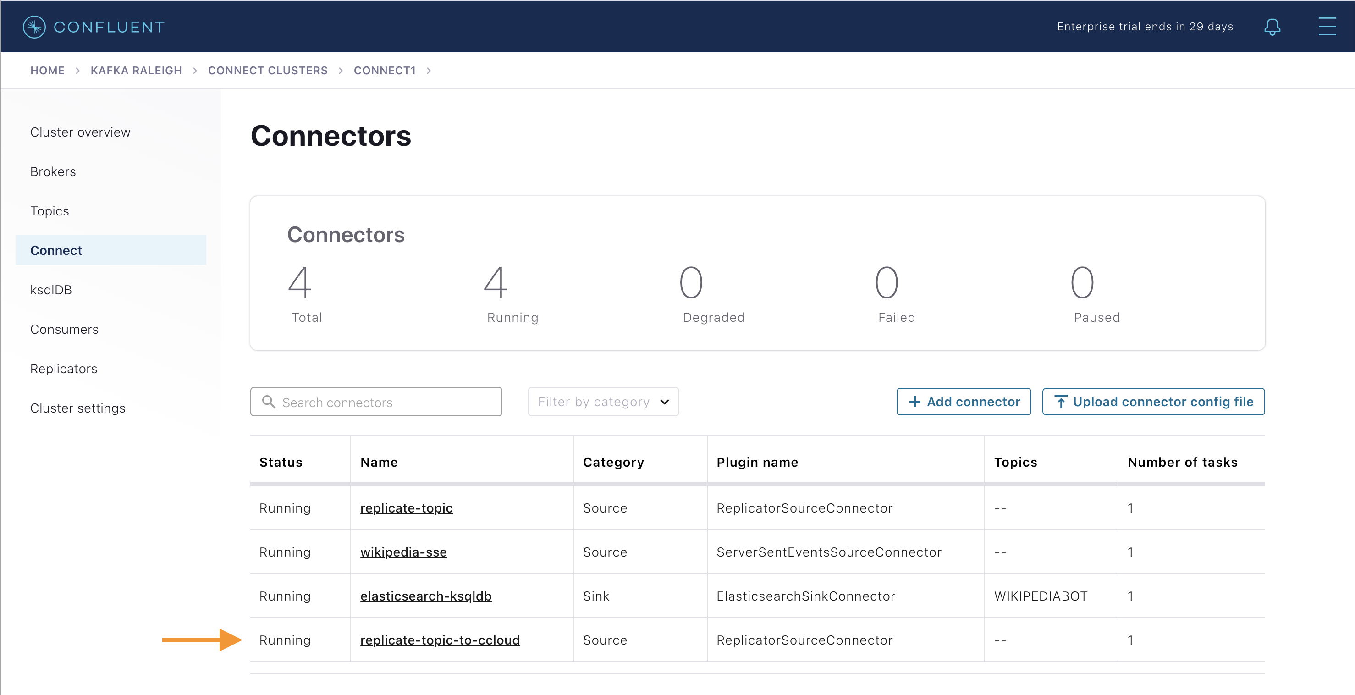
Task: Click the wikipedia-sse connector name
Action: coord(404,552)
